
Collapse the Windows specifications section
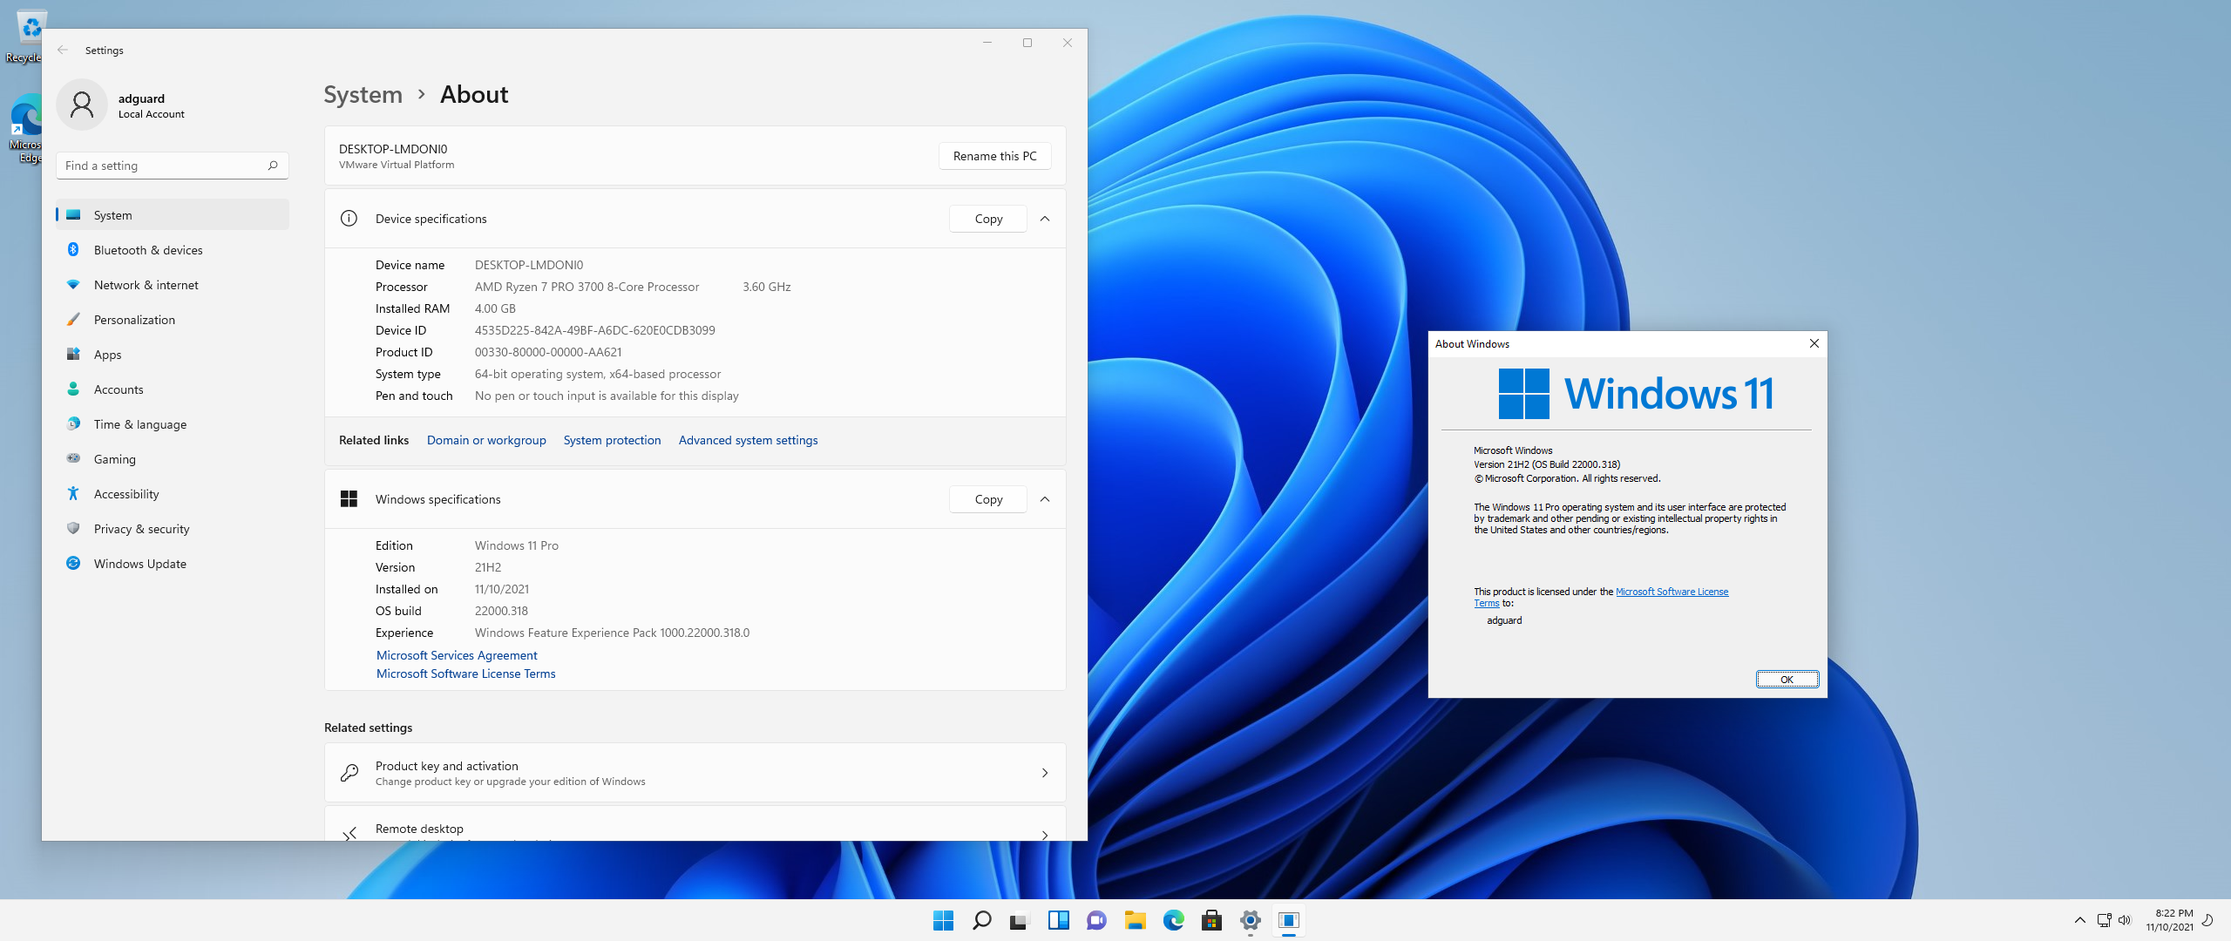click(x=1045, y=499)
